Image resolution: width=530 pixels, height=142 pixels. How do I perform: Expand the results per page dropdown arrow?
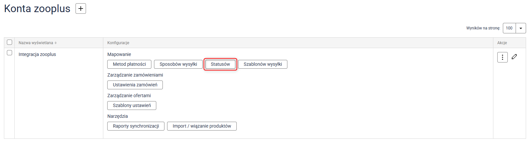(521, 28)
